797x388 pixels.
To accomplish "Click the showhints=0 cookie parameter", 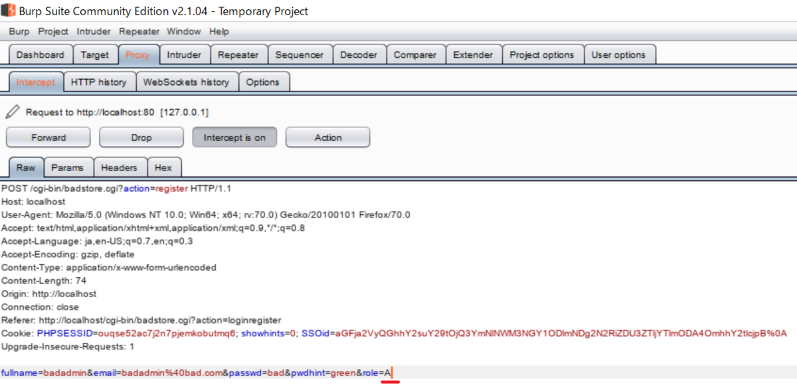I will tap(268, 333).
